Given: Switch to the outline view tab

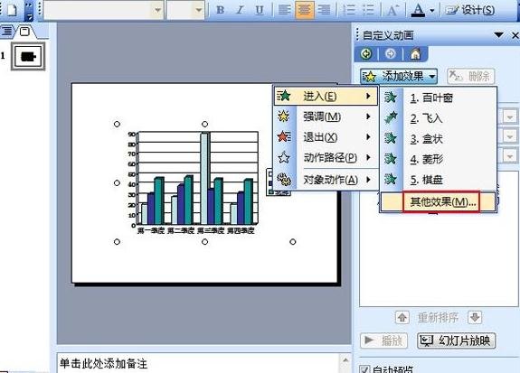Looking at the screenshot, I should pyautogui.click(x=7, y=32).
